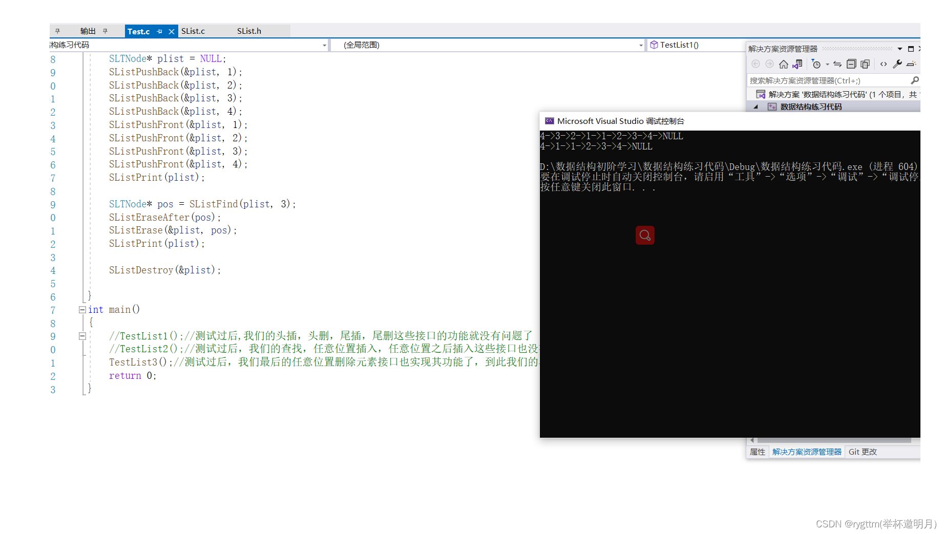
Task: Click the Home icon in Solution Explorer
Action: tap(784, 64)
